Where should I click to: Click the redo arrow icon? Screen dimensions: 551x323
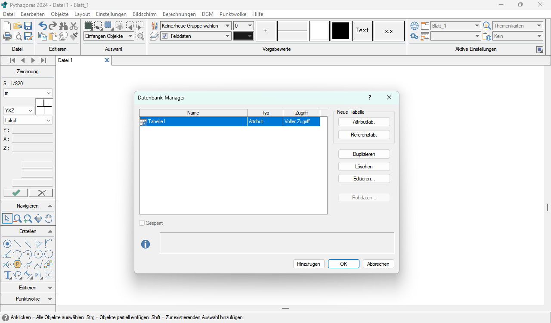point(53,26)
